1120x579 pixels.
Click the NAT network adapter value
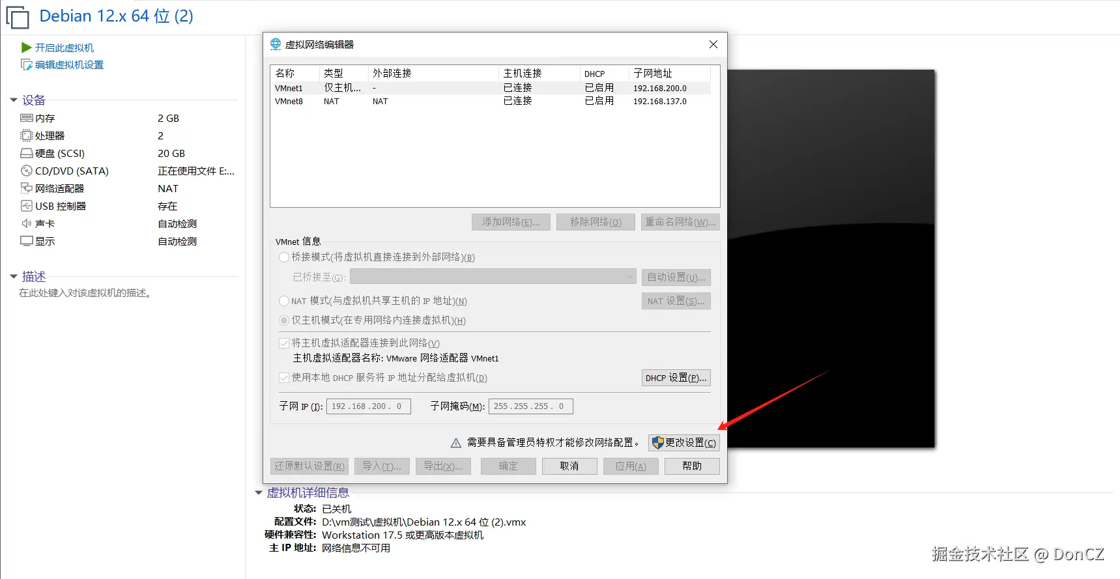coord(168,188)
